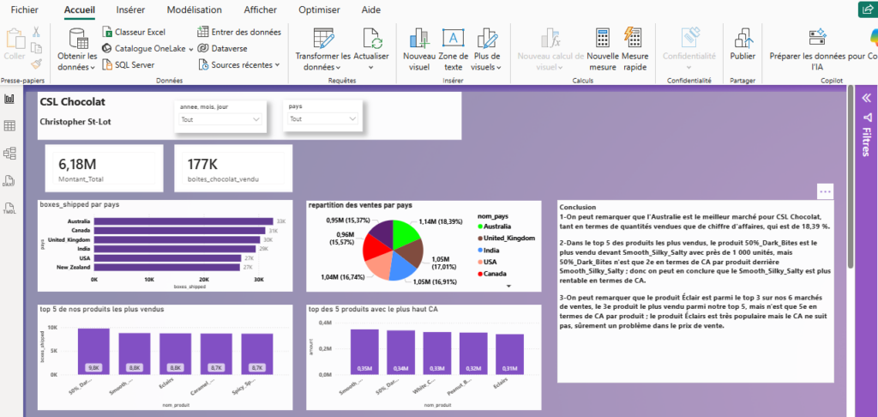
Task: Expand the Actualiser dropdown arrow
Action: tap(371, 68)
